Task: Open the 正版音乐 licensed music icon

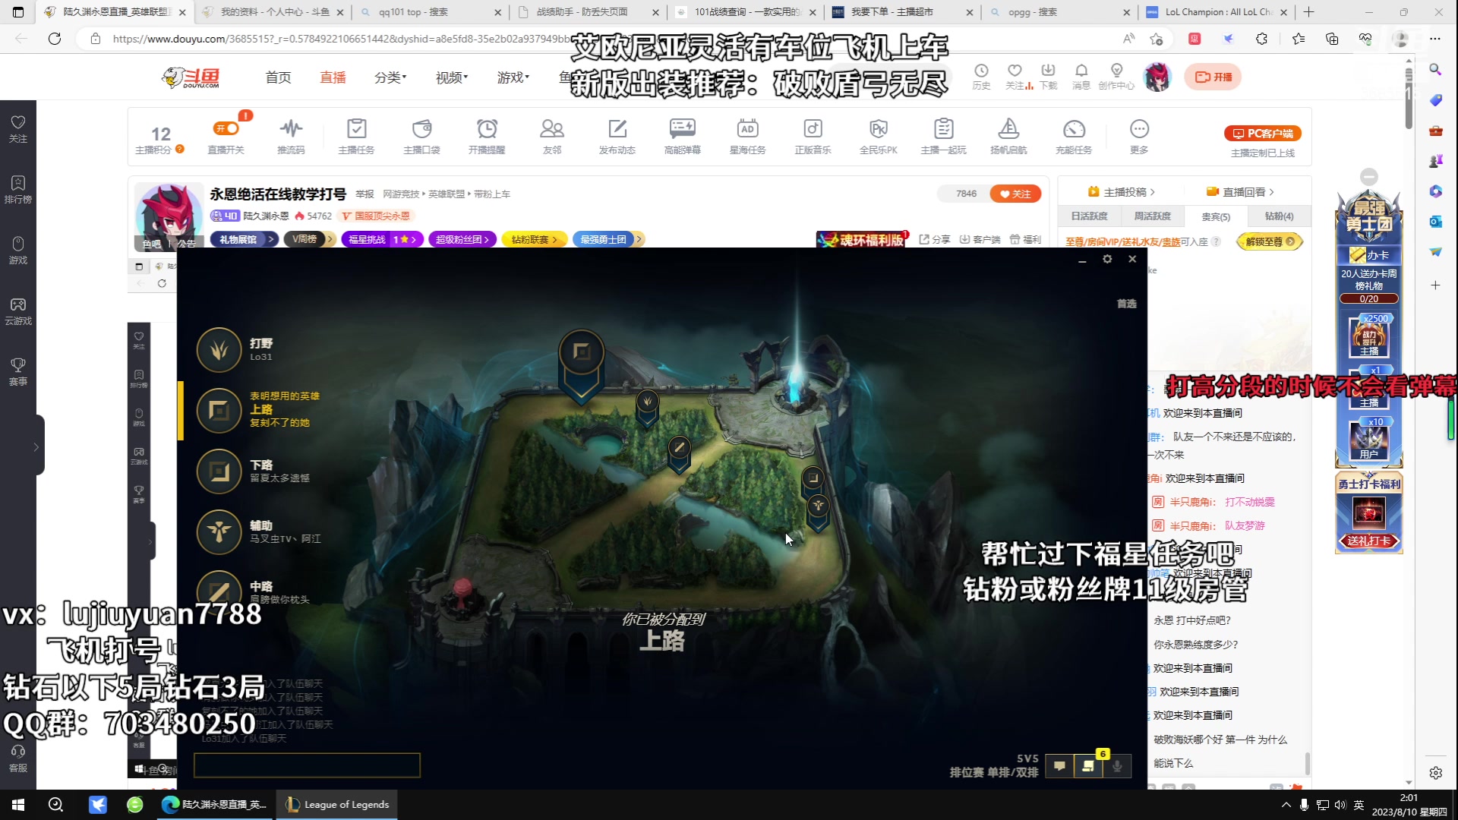Action: pyautogui.click(x=813, y=137)
